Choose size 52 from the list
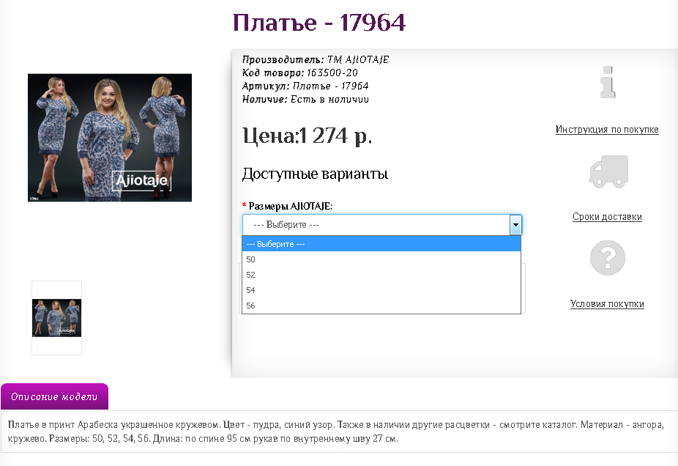Screen dimensions: 678x466 coord(381,275)
